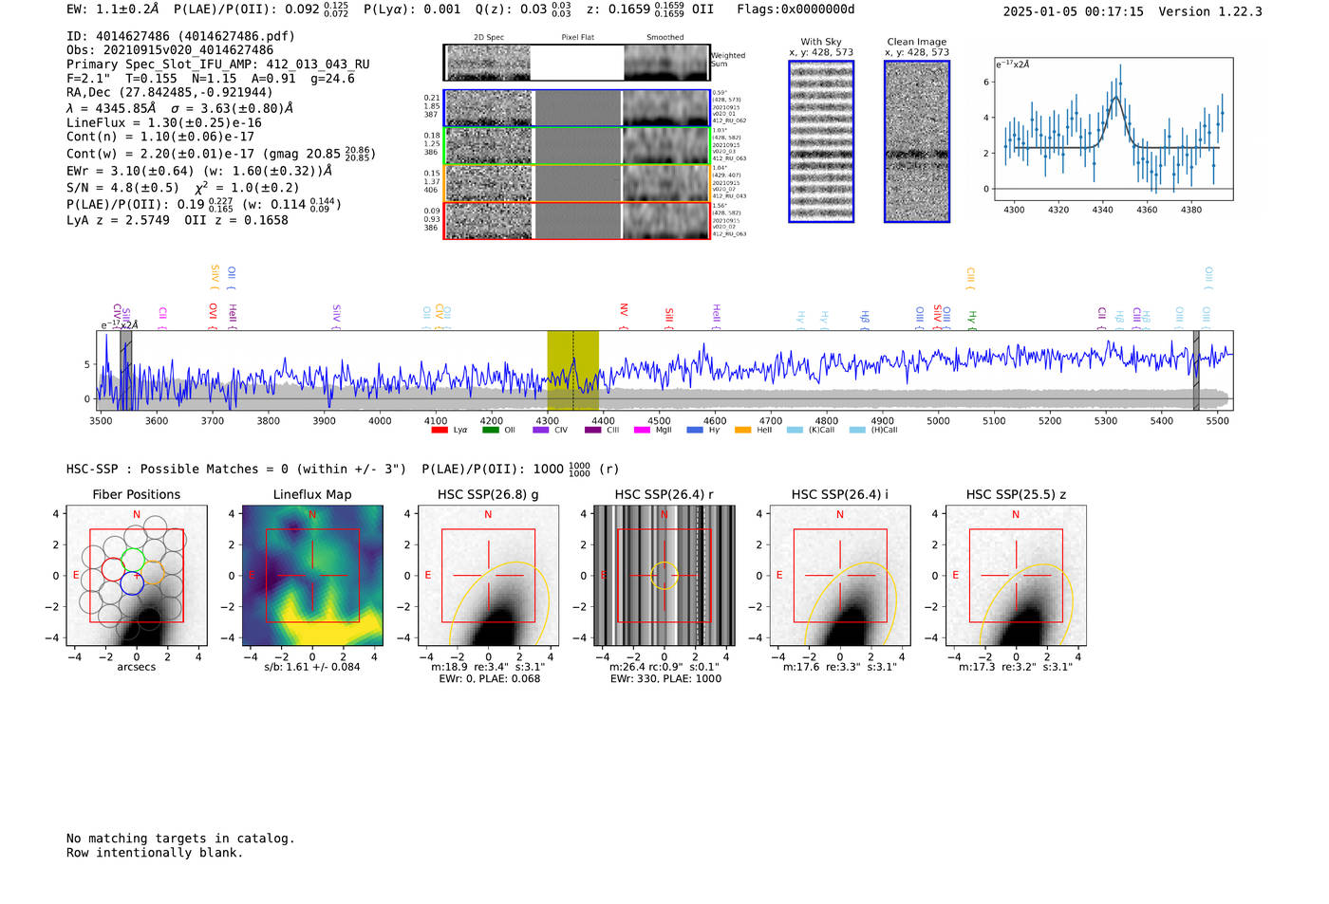Click the Primary Spec_Slot_IFU_AMP text line
Image resolution: width=1329 pixels, height=904 pixels.
coord(218,65)
